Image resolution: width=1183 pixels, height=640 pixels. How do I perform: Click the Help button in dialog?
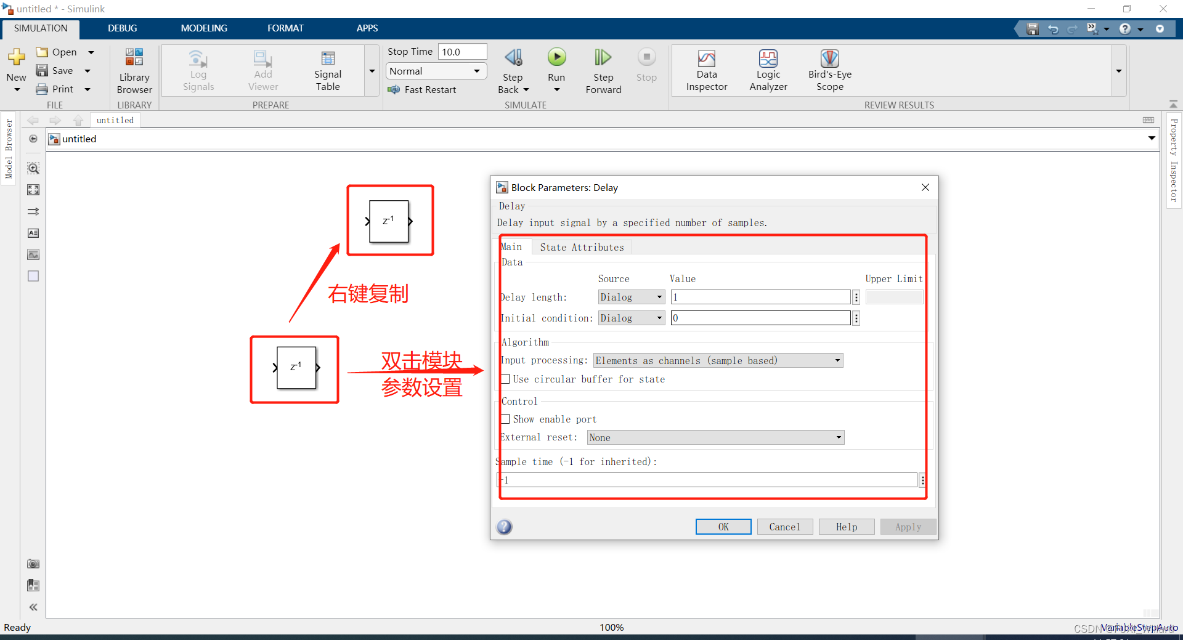tap(847, 527)
